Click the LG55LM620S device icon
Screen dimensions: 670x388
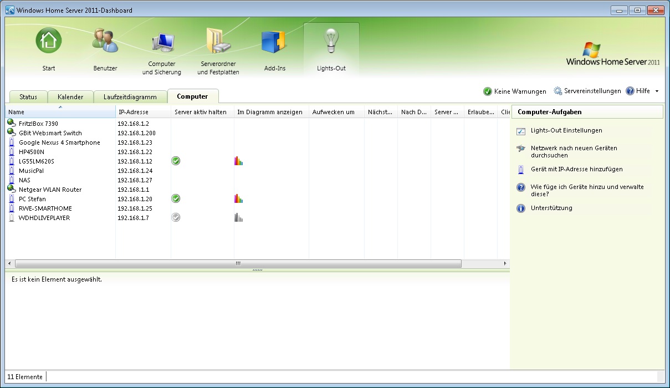pos(12,161)
